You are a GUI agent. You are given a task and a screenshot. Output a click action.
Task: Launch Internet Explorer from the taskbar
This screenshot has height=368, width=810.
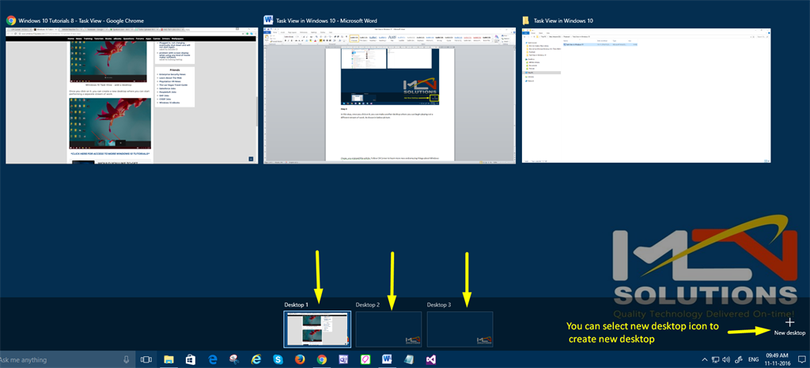tap(255, 359)
